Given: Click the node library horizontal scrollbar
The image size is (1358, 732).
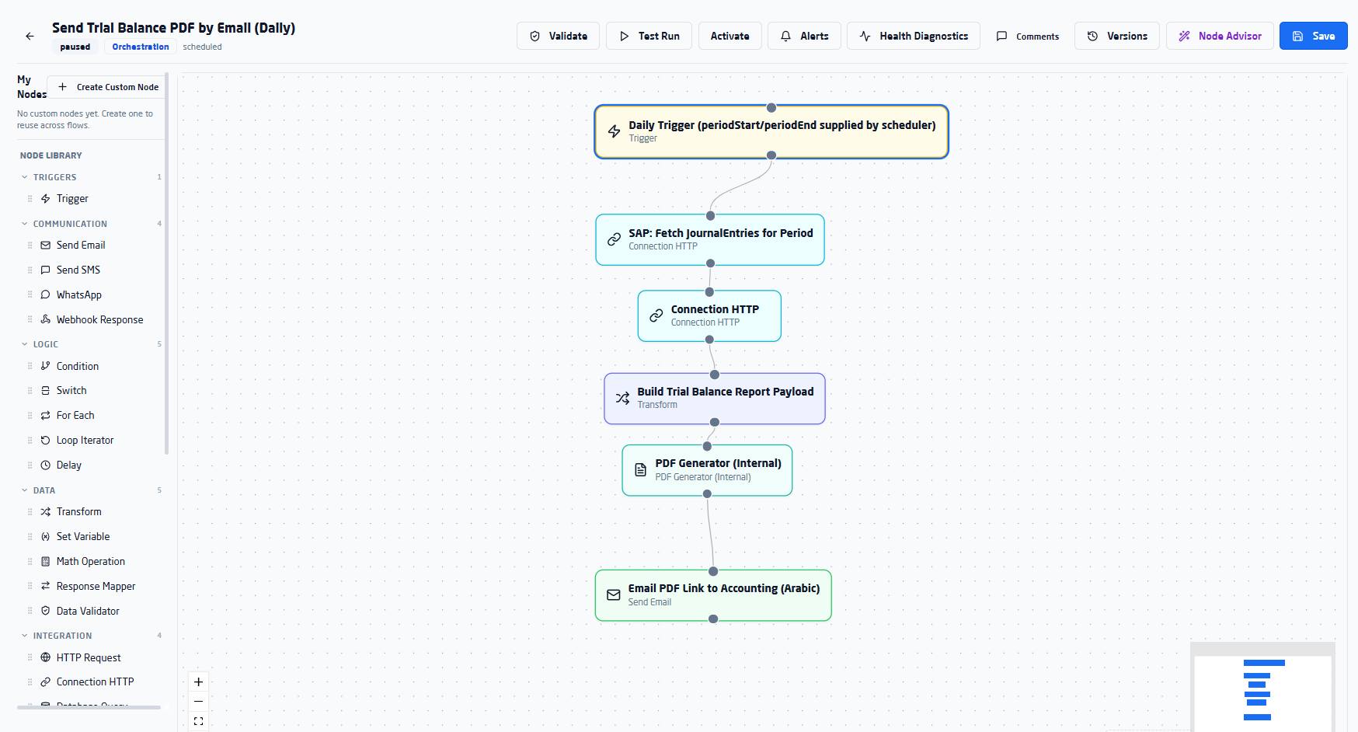Looking at the screenshot, I should point(89,707).
